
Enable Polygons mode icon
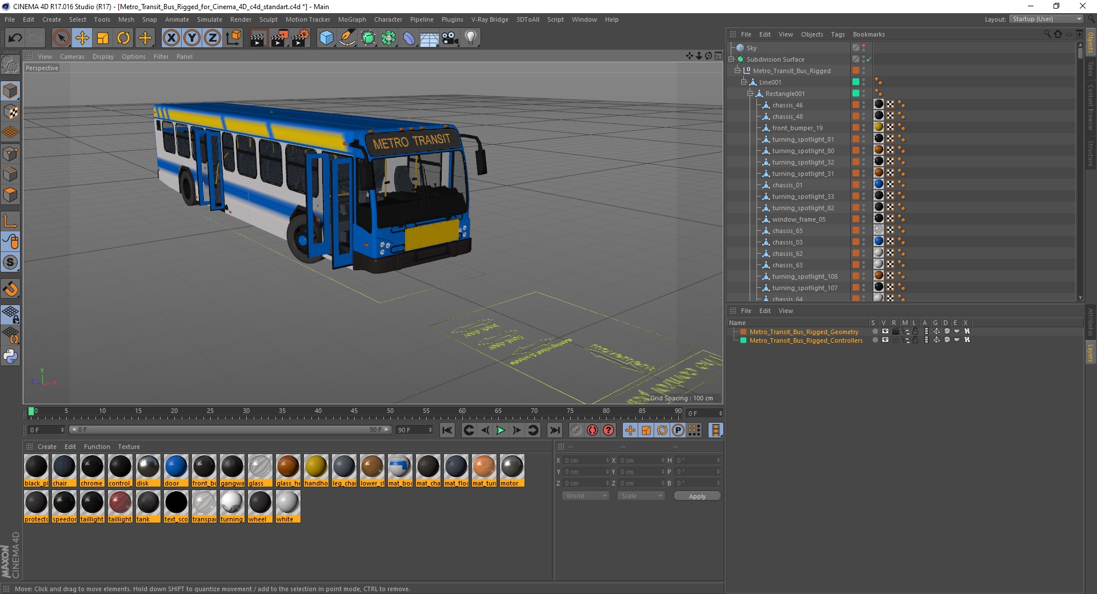click(10, 195)
